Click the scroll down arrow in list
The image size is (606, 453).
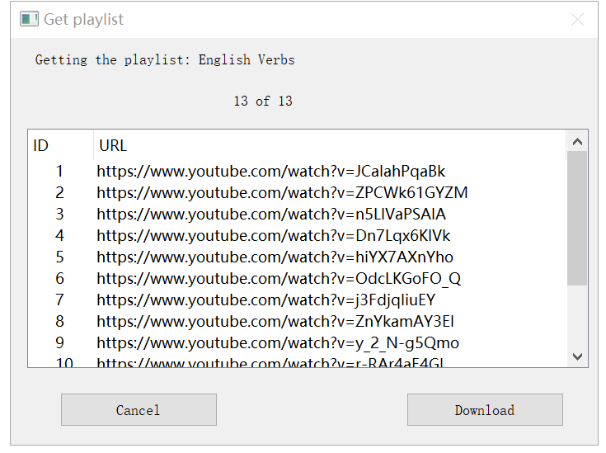577,356
